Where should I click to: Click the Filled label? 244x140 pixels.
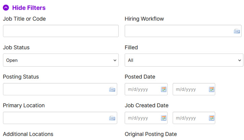coord(131,47)
